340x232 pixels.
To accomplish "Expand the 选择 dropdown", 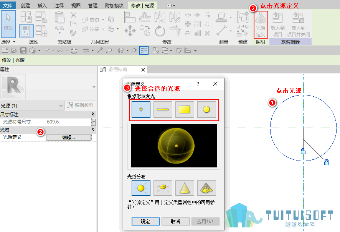I will pyautogui.click(x=8, y=42).
